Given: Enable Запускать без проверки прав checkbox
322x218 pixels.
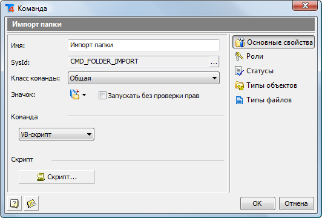Looking at the screenshot, I should pos(102,96).
